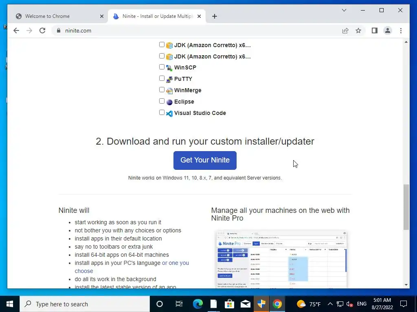Open a new Chrome tab
417x312 pixels.
[215, 16]
